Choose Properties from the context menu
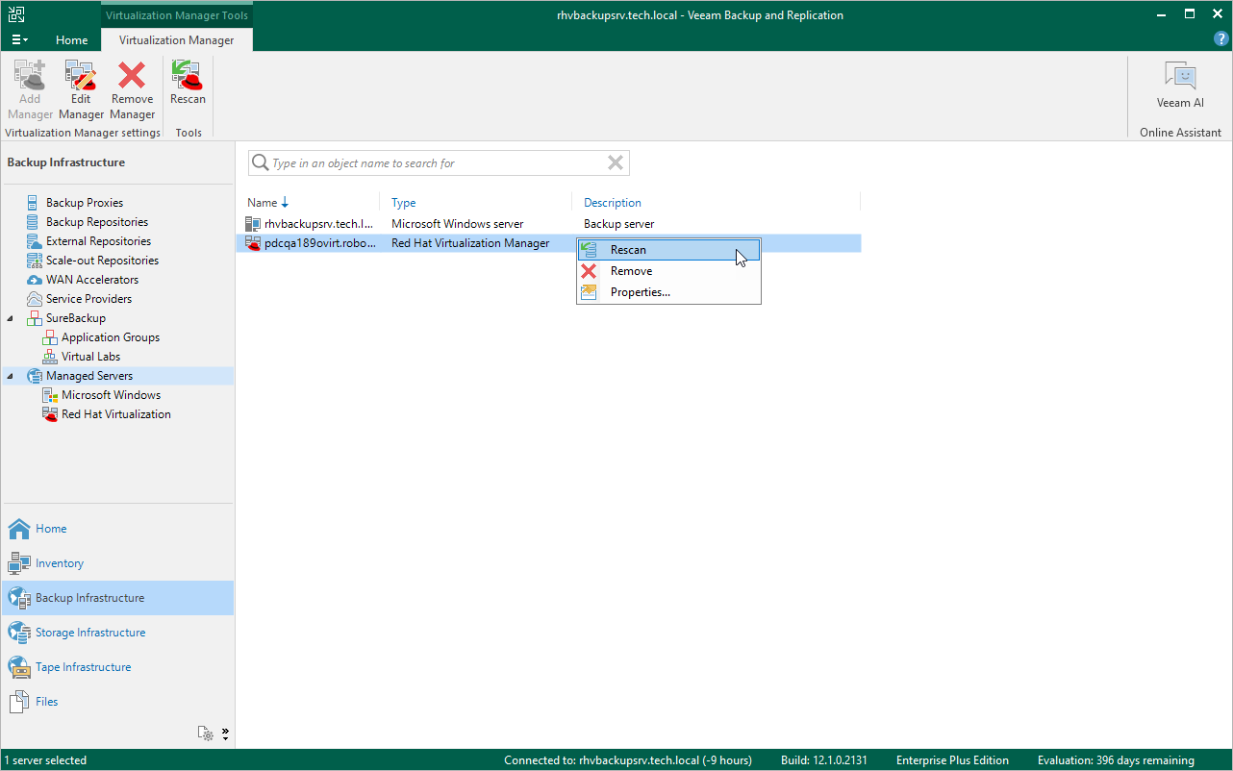 coord(668,292)
